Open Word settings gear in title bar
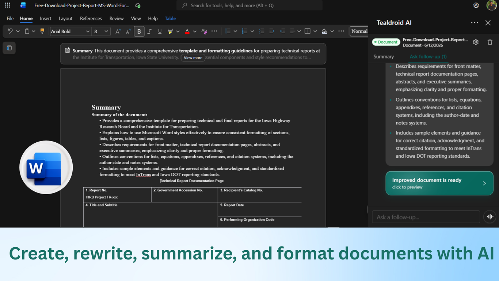 click(x=476, y=5)
